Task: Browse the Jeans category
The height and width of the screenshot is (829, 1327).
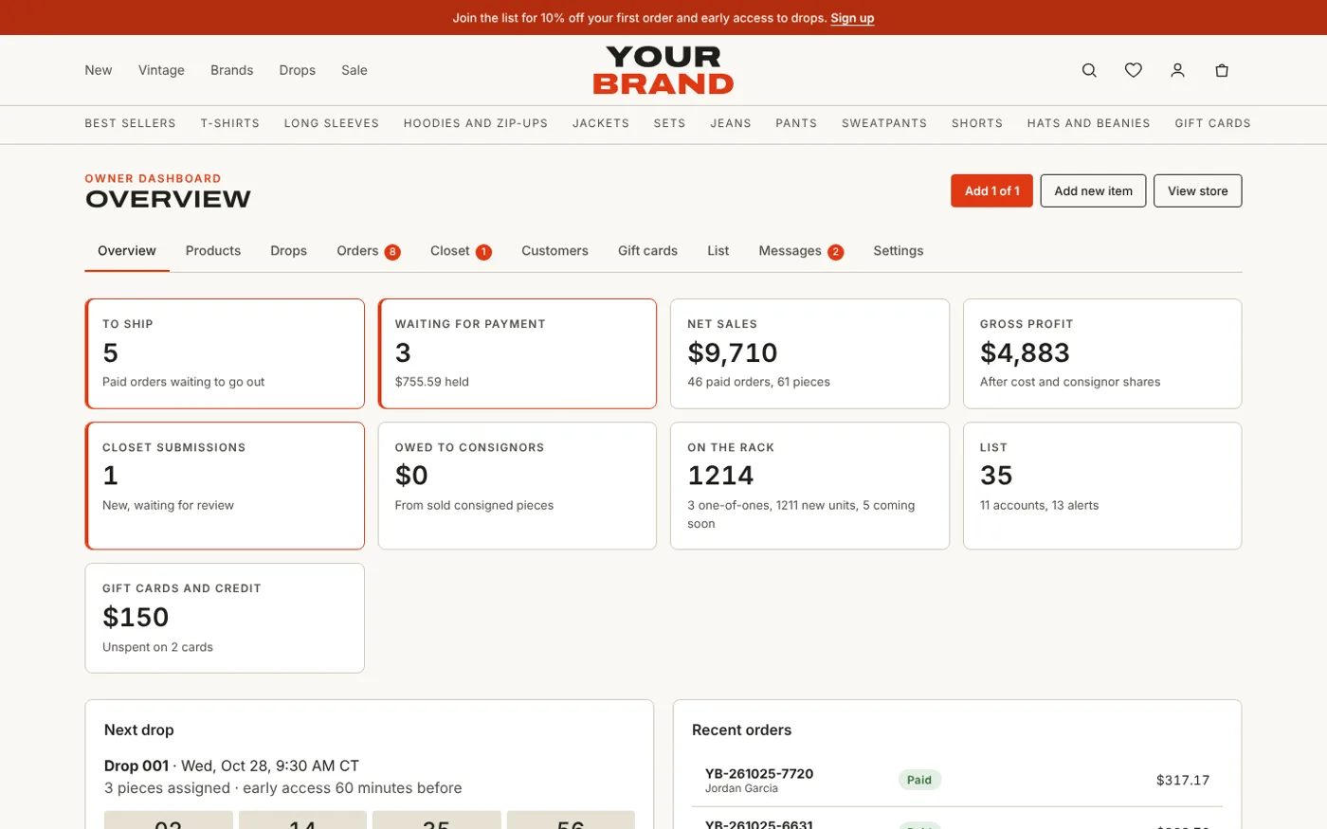Action: pos(731,123)
